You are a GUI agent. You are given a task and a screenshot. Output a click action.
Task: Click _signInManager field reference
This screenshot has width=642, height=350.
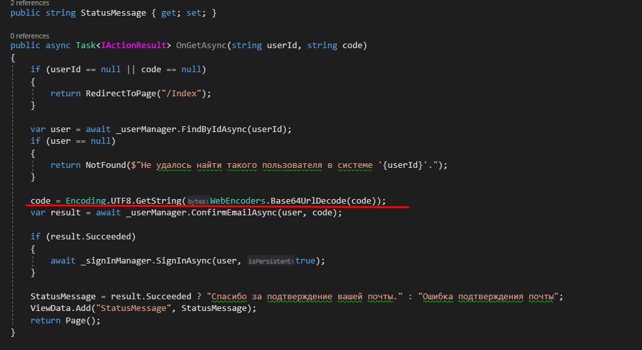click(116, 260)
